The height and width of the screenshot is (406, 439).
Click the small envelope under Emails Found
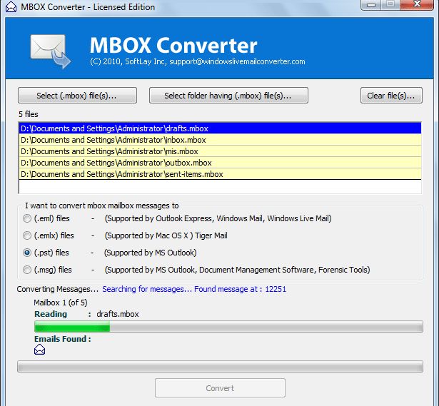pos(39,350)
